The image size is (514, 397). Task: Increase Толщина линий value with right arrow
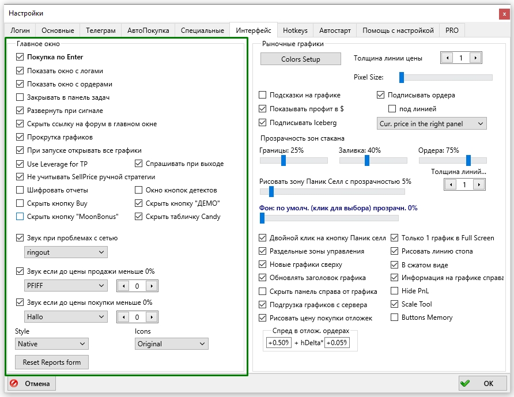[479, 184]
